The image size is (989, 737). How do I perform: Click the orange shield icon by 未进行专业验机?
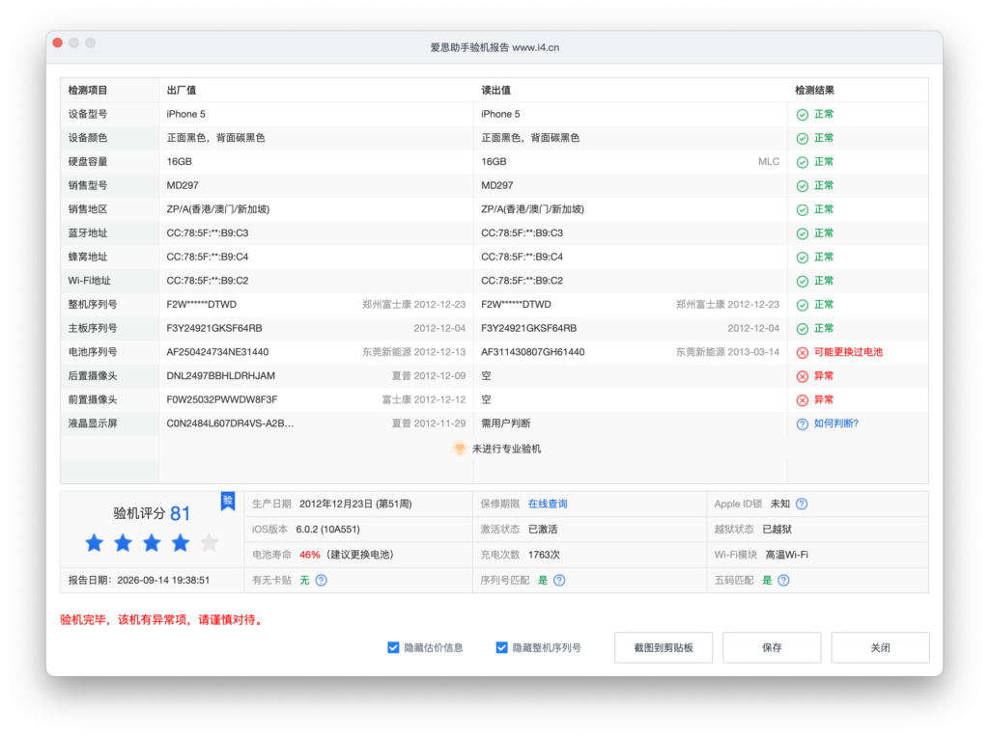[460, 449]
